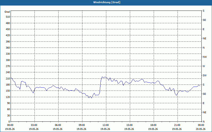Select the y-axis value "510"
Screen dimensions: 212x132
[8, 17]
